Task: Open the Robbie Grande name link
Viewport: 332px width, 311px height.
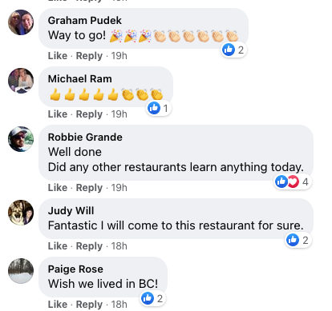Action: [85, 138]
